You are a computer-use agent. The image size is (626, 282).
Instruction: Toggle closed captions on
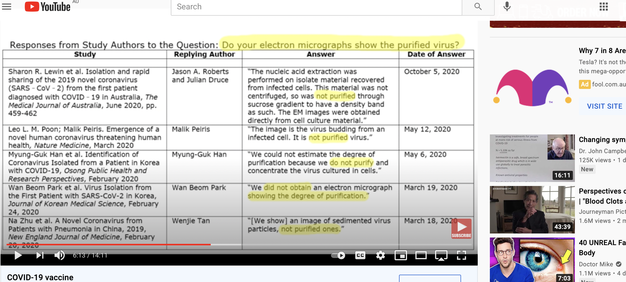click(x=360, y=255)
